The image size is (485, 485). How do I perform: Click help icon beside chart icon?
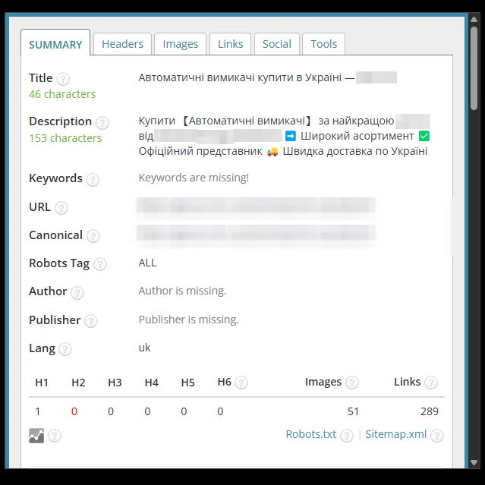[x=55, y=436]
